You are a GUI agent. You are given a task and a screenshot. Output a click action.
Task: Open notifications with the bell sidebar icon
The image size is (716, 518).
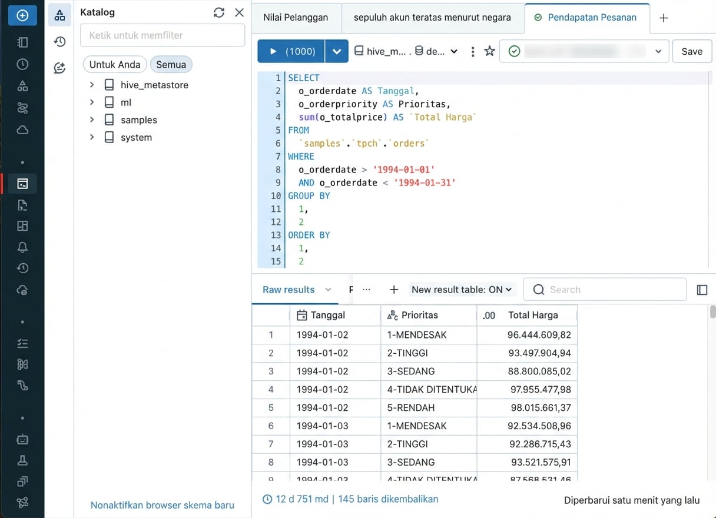21,247
